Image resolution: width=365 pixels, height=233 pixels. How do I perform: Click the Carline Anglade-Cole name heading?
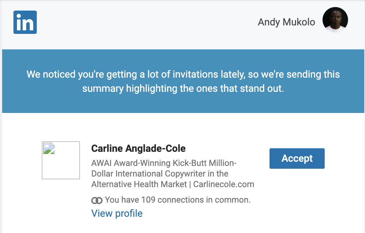pos(138,148)
